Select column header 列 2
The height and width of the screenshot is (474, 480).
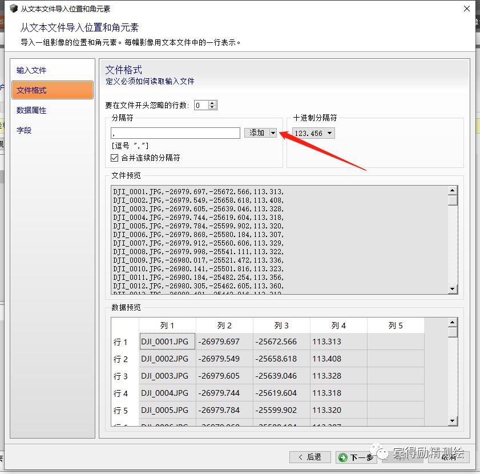224,326
